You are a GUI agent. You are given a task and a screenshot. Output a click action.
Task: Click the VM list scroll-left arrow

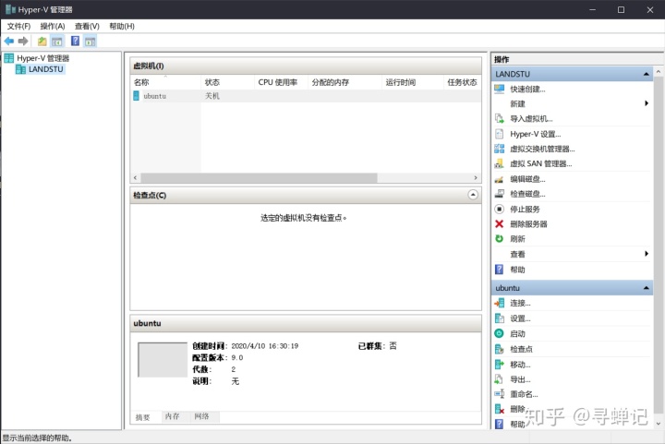[x=135, y=177]
